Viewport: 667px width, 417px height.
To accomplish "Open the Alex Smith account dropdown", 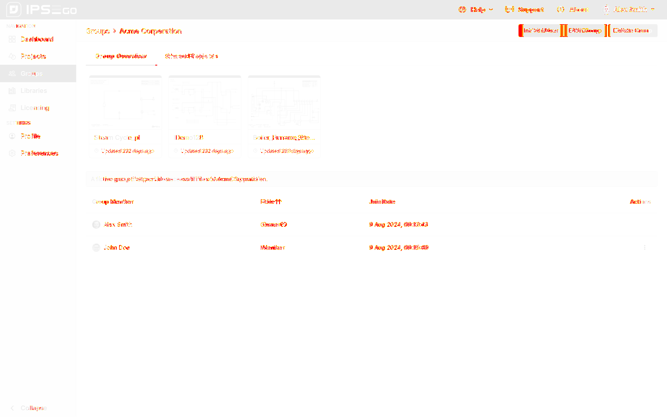I will 629,10.
